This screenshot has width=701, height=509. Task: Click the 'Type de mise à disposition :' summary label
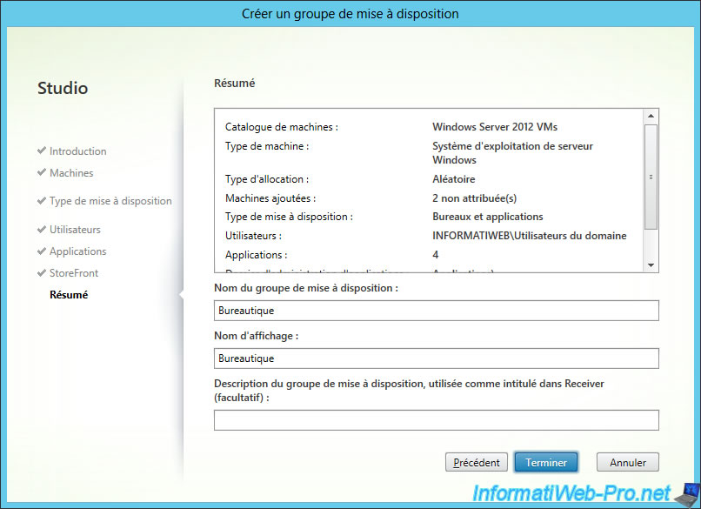289,217
